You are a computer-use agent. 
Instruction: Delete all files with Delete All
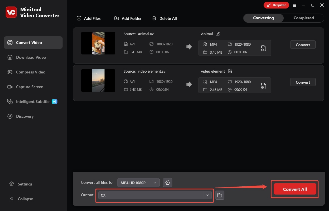coord(164,18)
